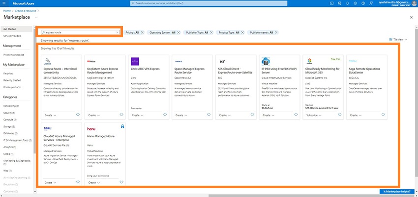Click Is Marketplace helpful button
The width and height of the screenshot is (418, 197).
397,192
